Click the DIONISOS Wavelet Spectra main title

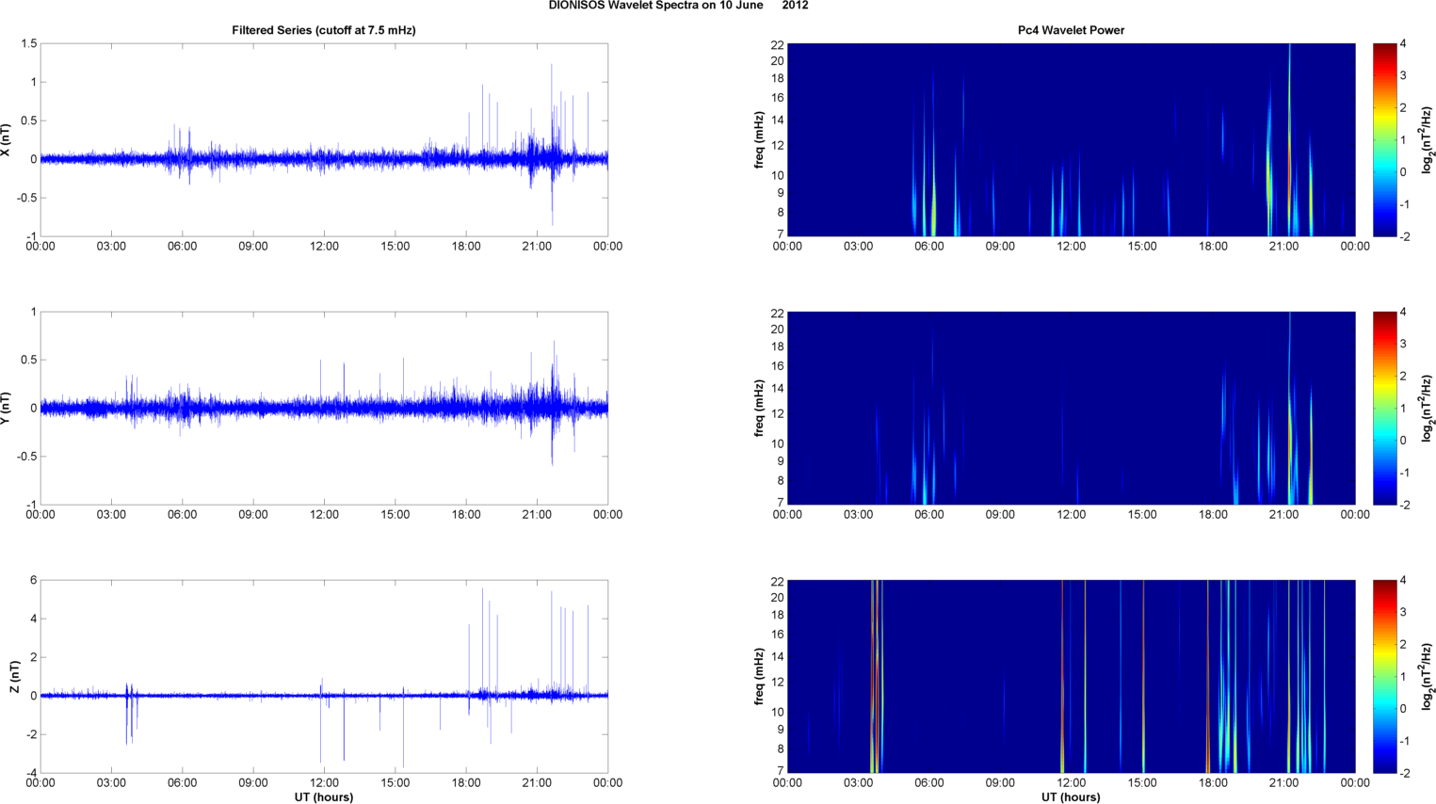pyautogui.click(x=678, y=6)
